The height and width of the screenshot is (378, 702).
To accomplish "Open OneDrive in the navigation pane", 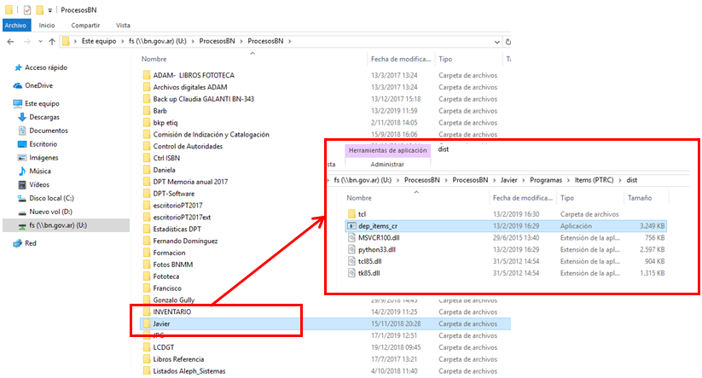I will 38,85.
